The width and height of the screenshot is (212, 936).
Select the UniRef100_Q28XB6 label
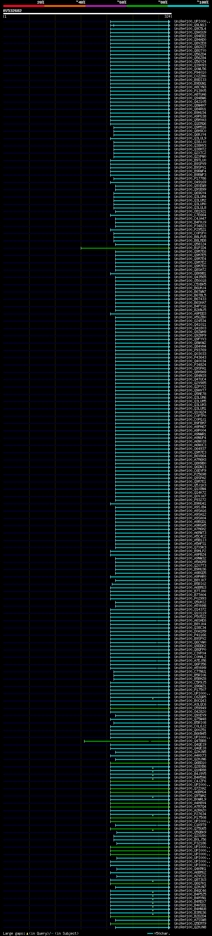pos(190,767)
